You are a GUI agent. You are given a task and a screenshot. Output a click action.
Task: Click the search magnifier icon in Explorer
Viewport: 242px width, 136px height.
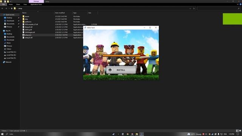[239, 8]
